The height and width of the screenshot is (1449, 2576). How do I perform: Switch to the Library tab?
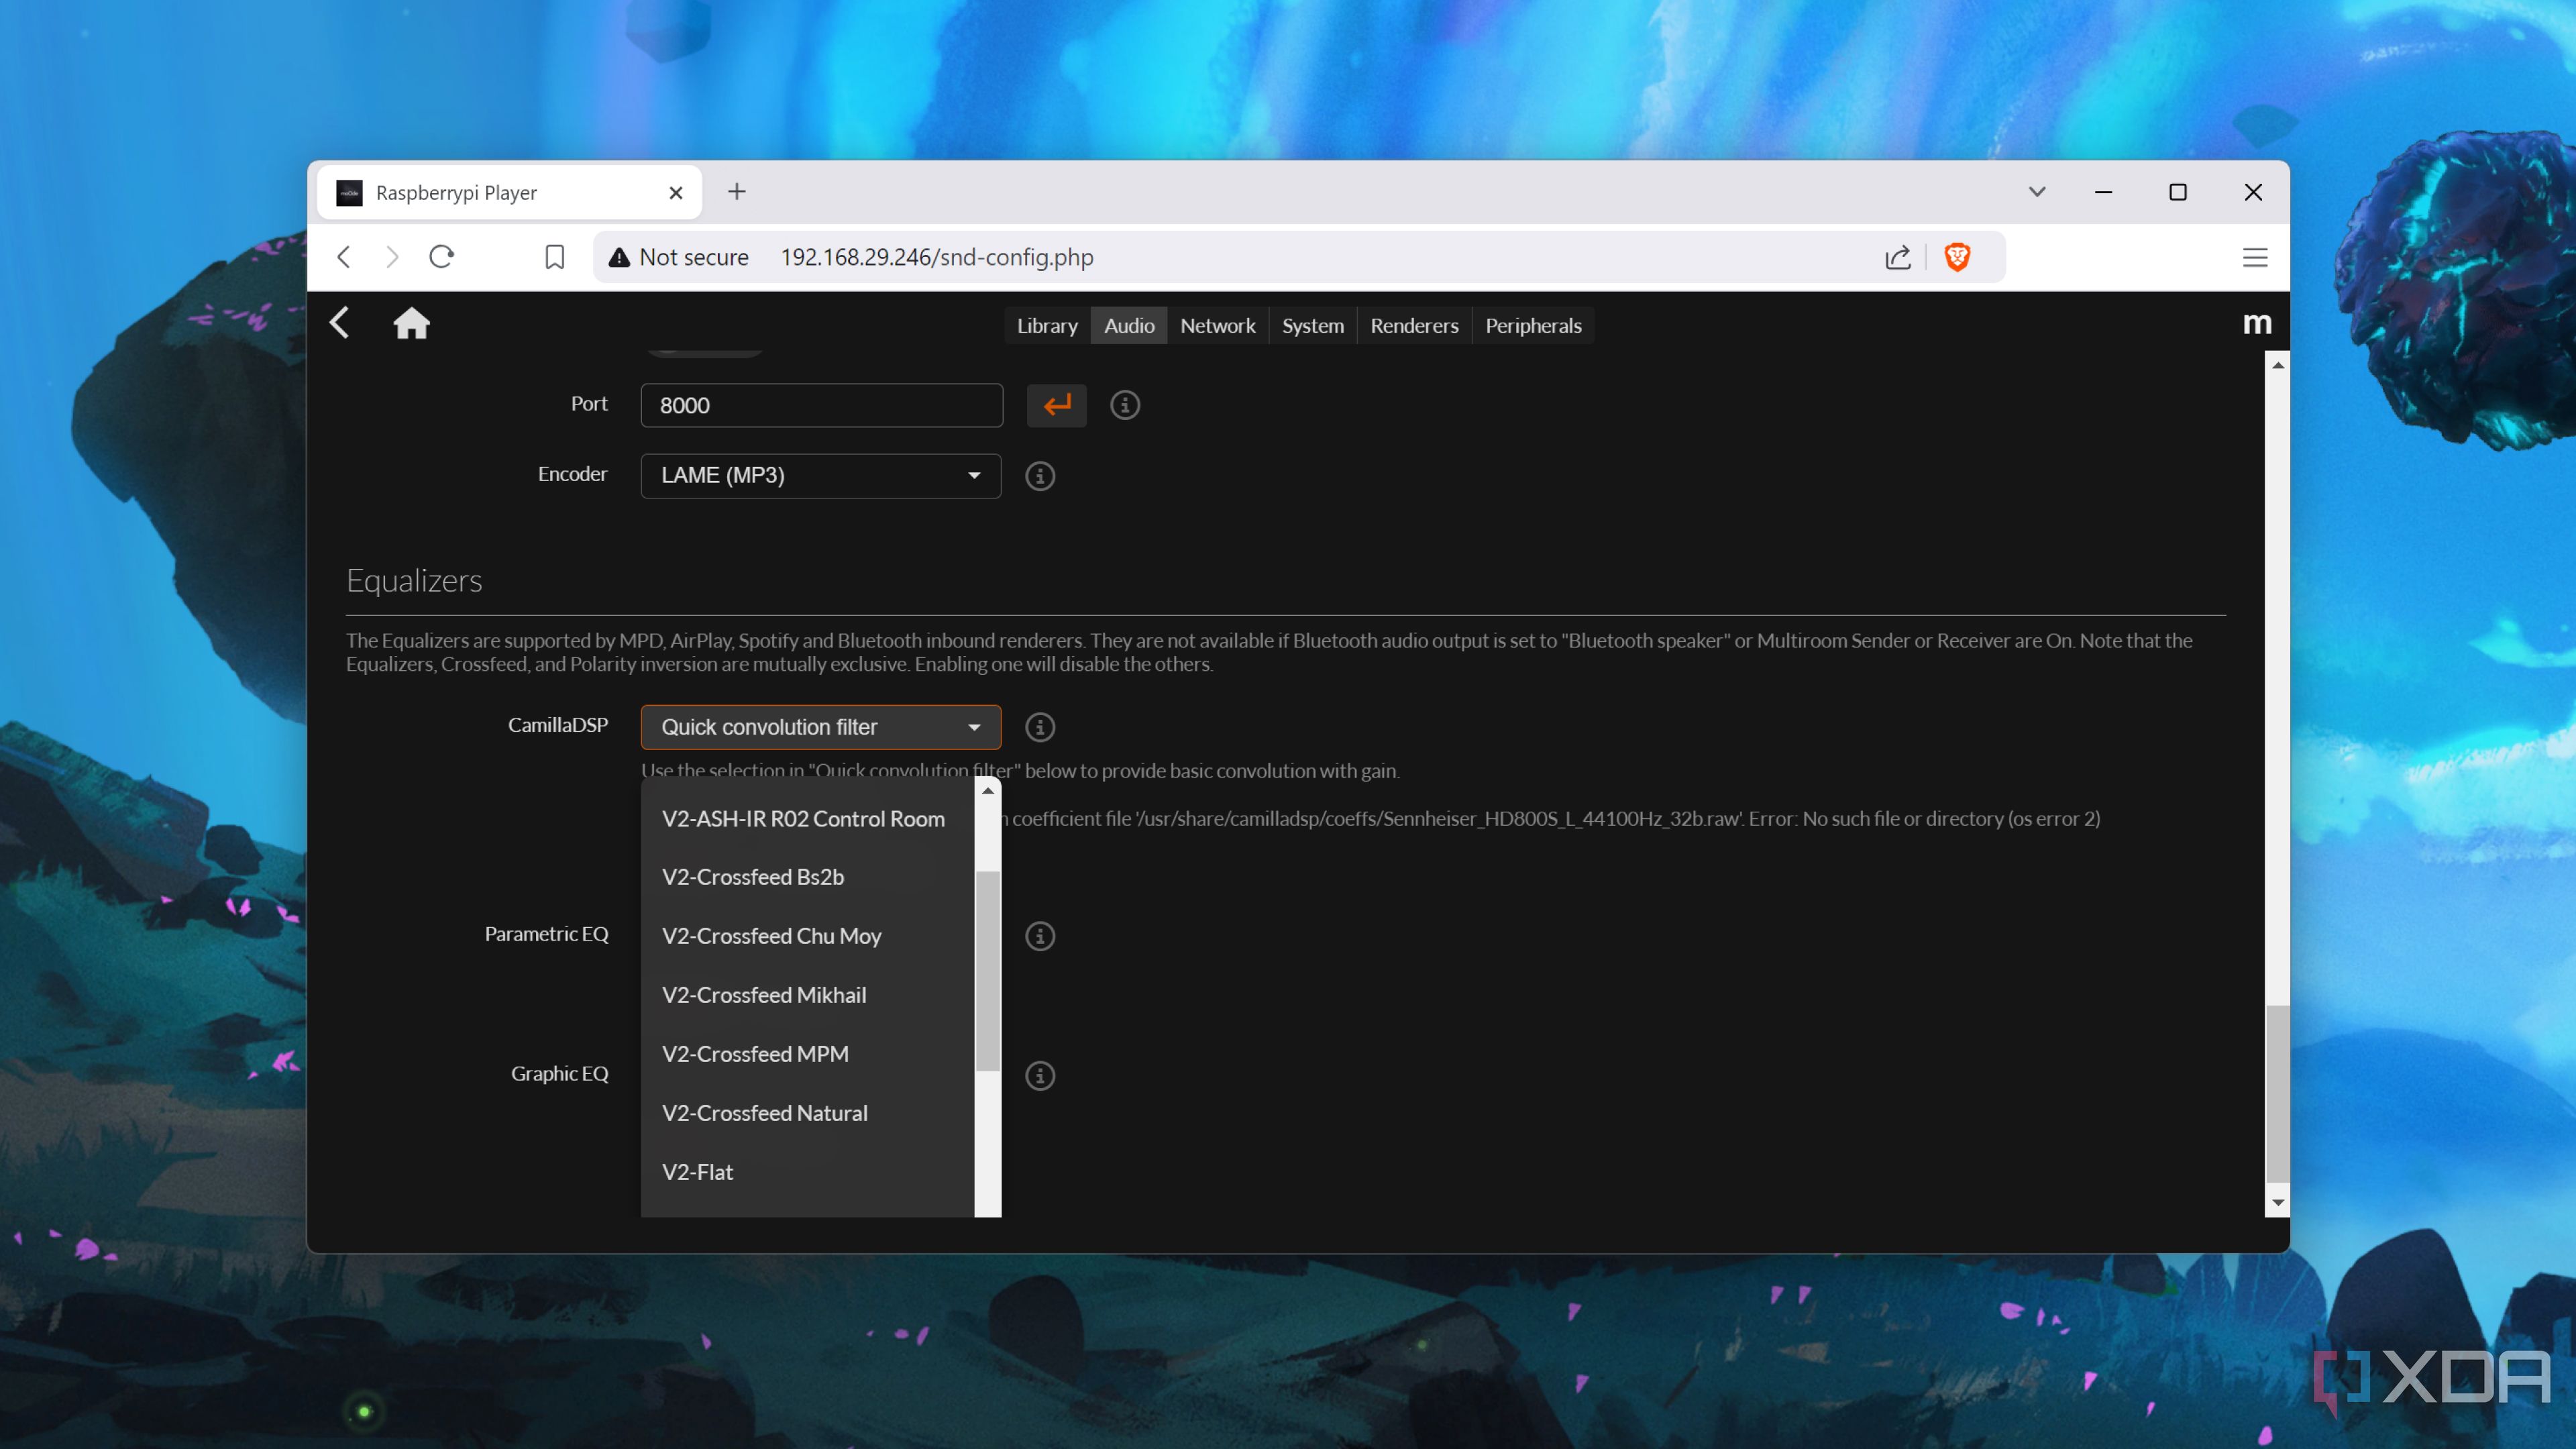pyautogui.click(x=1047, y=325)
